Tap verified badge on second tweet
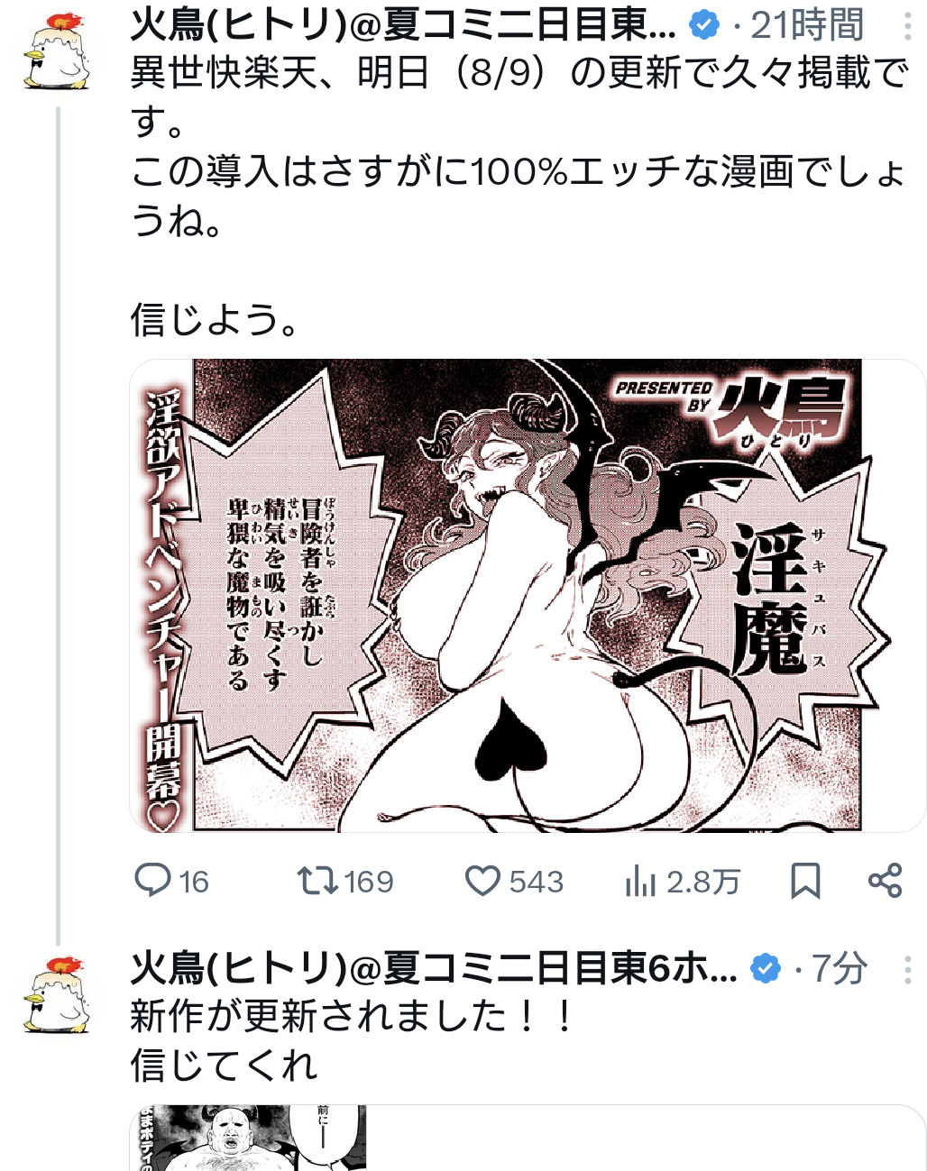 (x=766, y=970)
